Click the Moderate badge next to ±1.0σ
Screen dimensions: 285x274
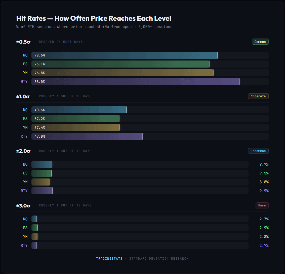(x=258, y=96)
